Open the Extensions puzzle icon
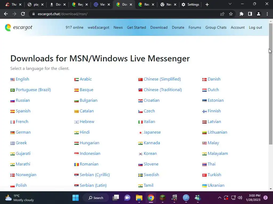The image size is (273, 204). tap(241, 14)
